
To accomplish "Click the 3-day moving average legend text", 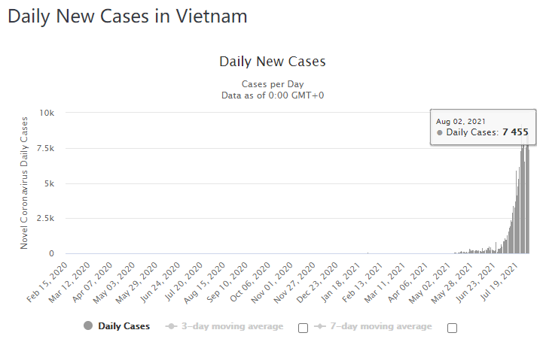I will pyautogui.click(x=232, y=326).
